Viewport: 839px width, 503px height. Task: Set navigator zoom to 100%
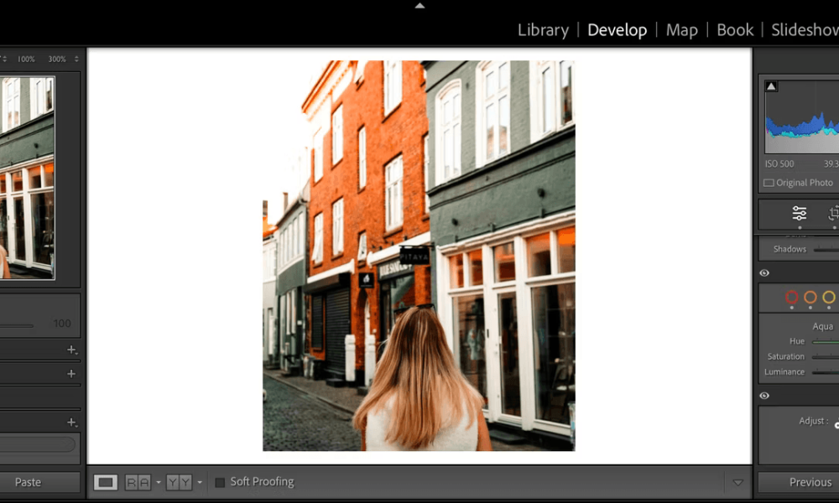pos(26,60)
